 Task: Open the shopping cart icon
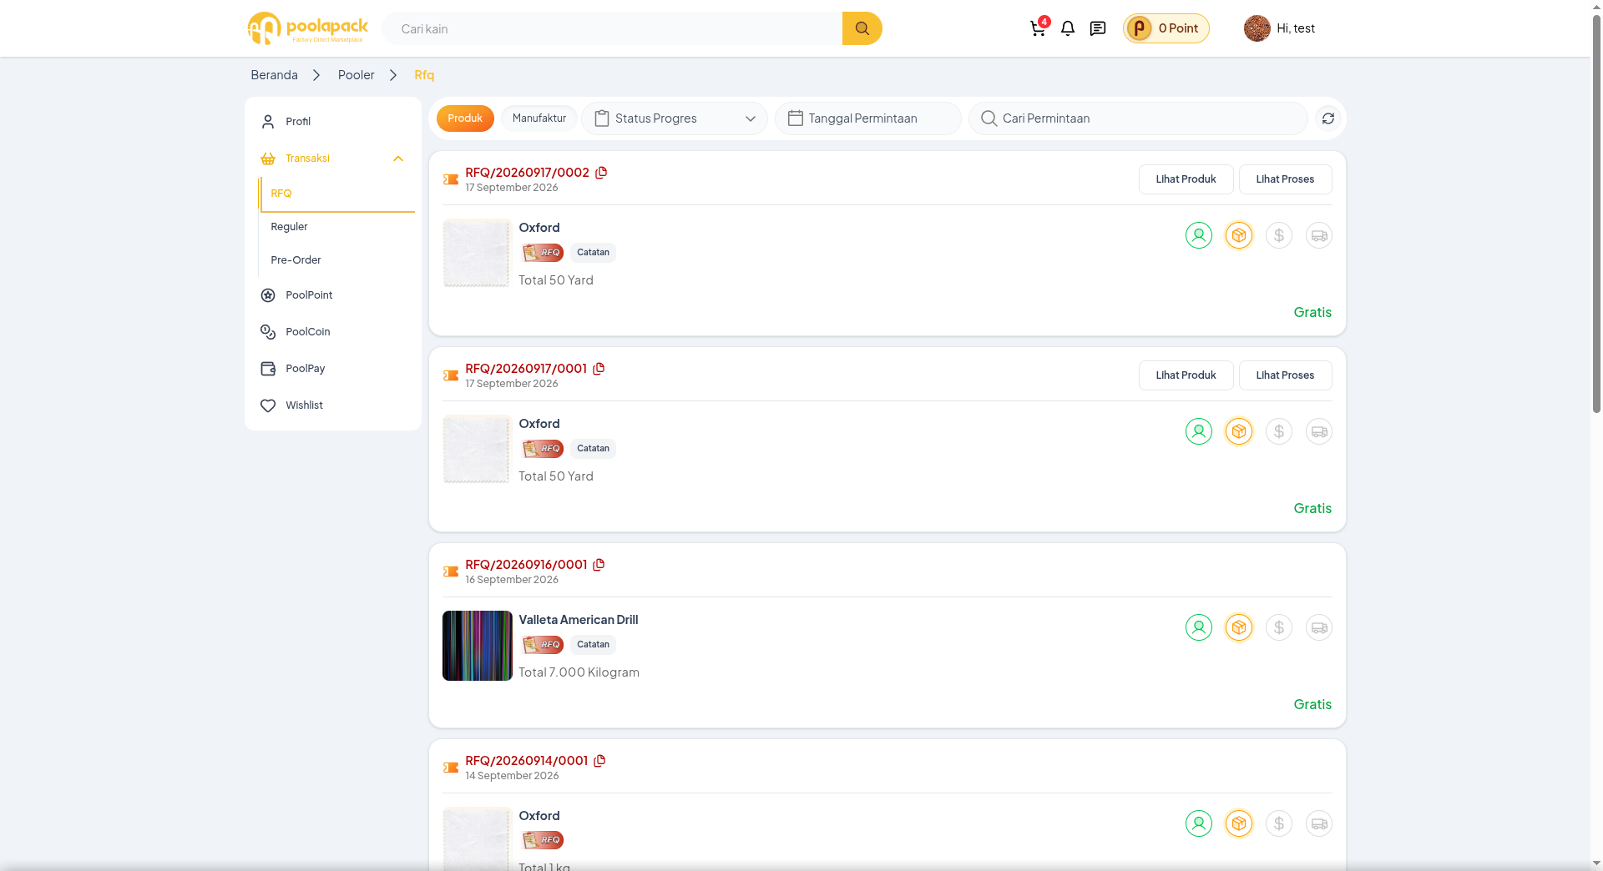click(1038, 28)
